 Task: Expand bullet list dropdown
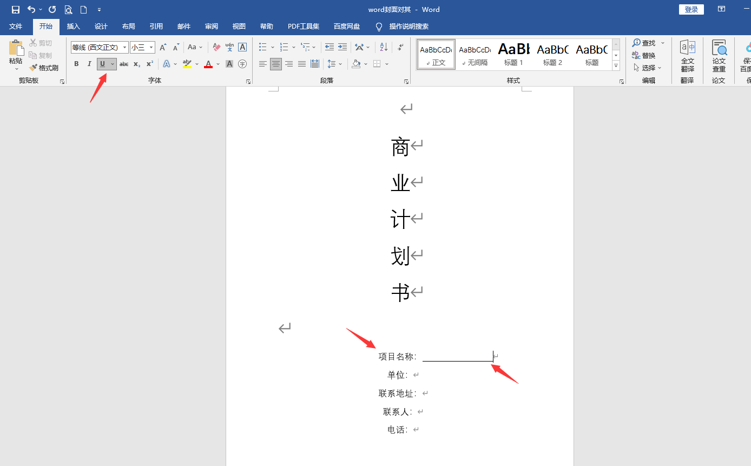pos(273,48)
